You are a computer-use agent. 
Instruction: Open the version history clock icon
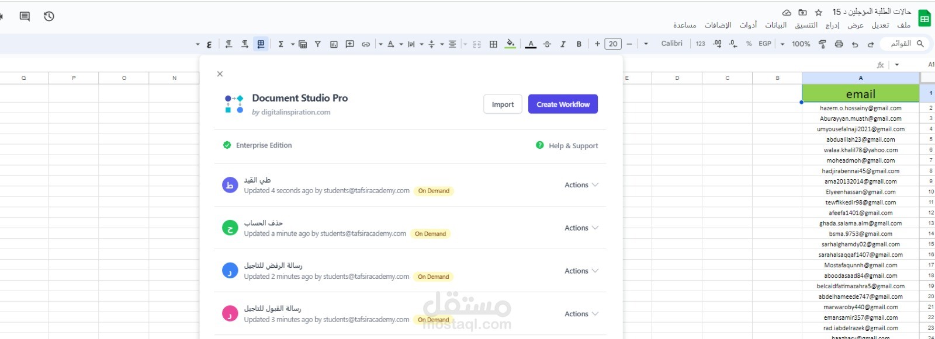point(49,16)
